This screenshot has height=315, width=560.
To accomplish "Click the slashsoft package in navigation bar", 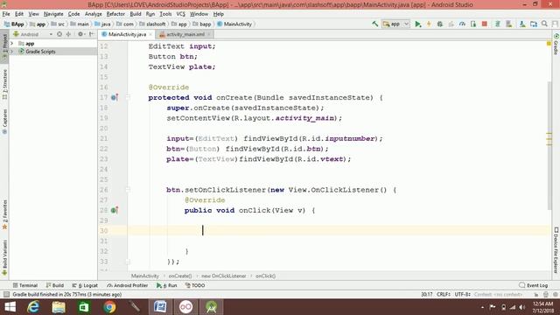I will coord(152,24).
